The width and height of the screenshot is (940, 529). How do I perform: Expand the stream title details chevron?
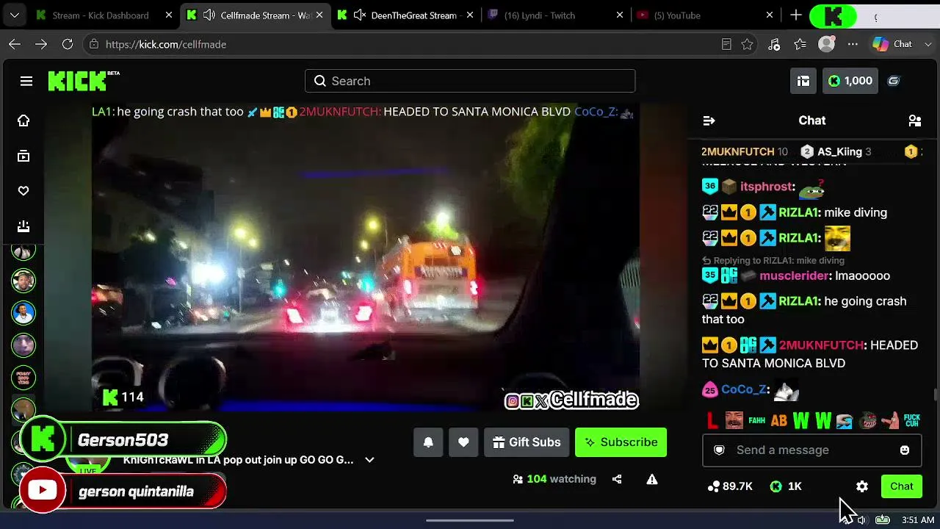(x=369, y=460)
